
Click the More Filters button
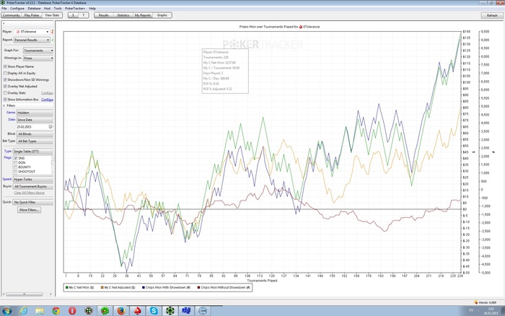[x=30, y=209]
